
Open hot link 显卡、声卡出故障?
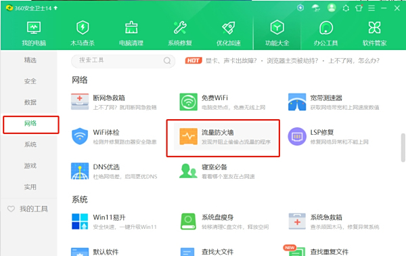231,61
